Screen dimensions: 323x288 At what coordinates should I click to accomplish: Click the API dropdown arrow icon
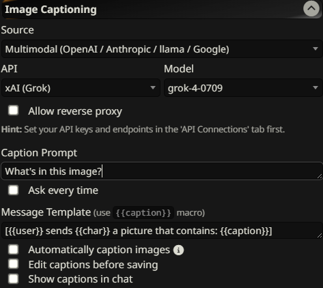153,87
